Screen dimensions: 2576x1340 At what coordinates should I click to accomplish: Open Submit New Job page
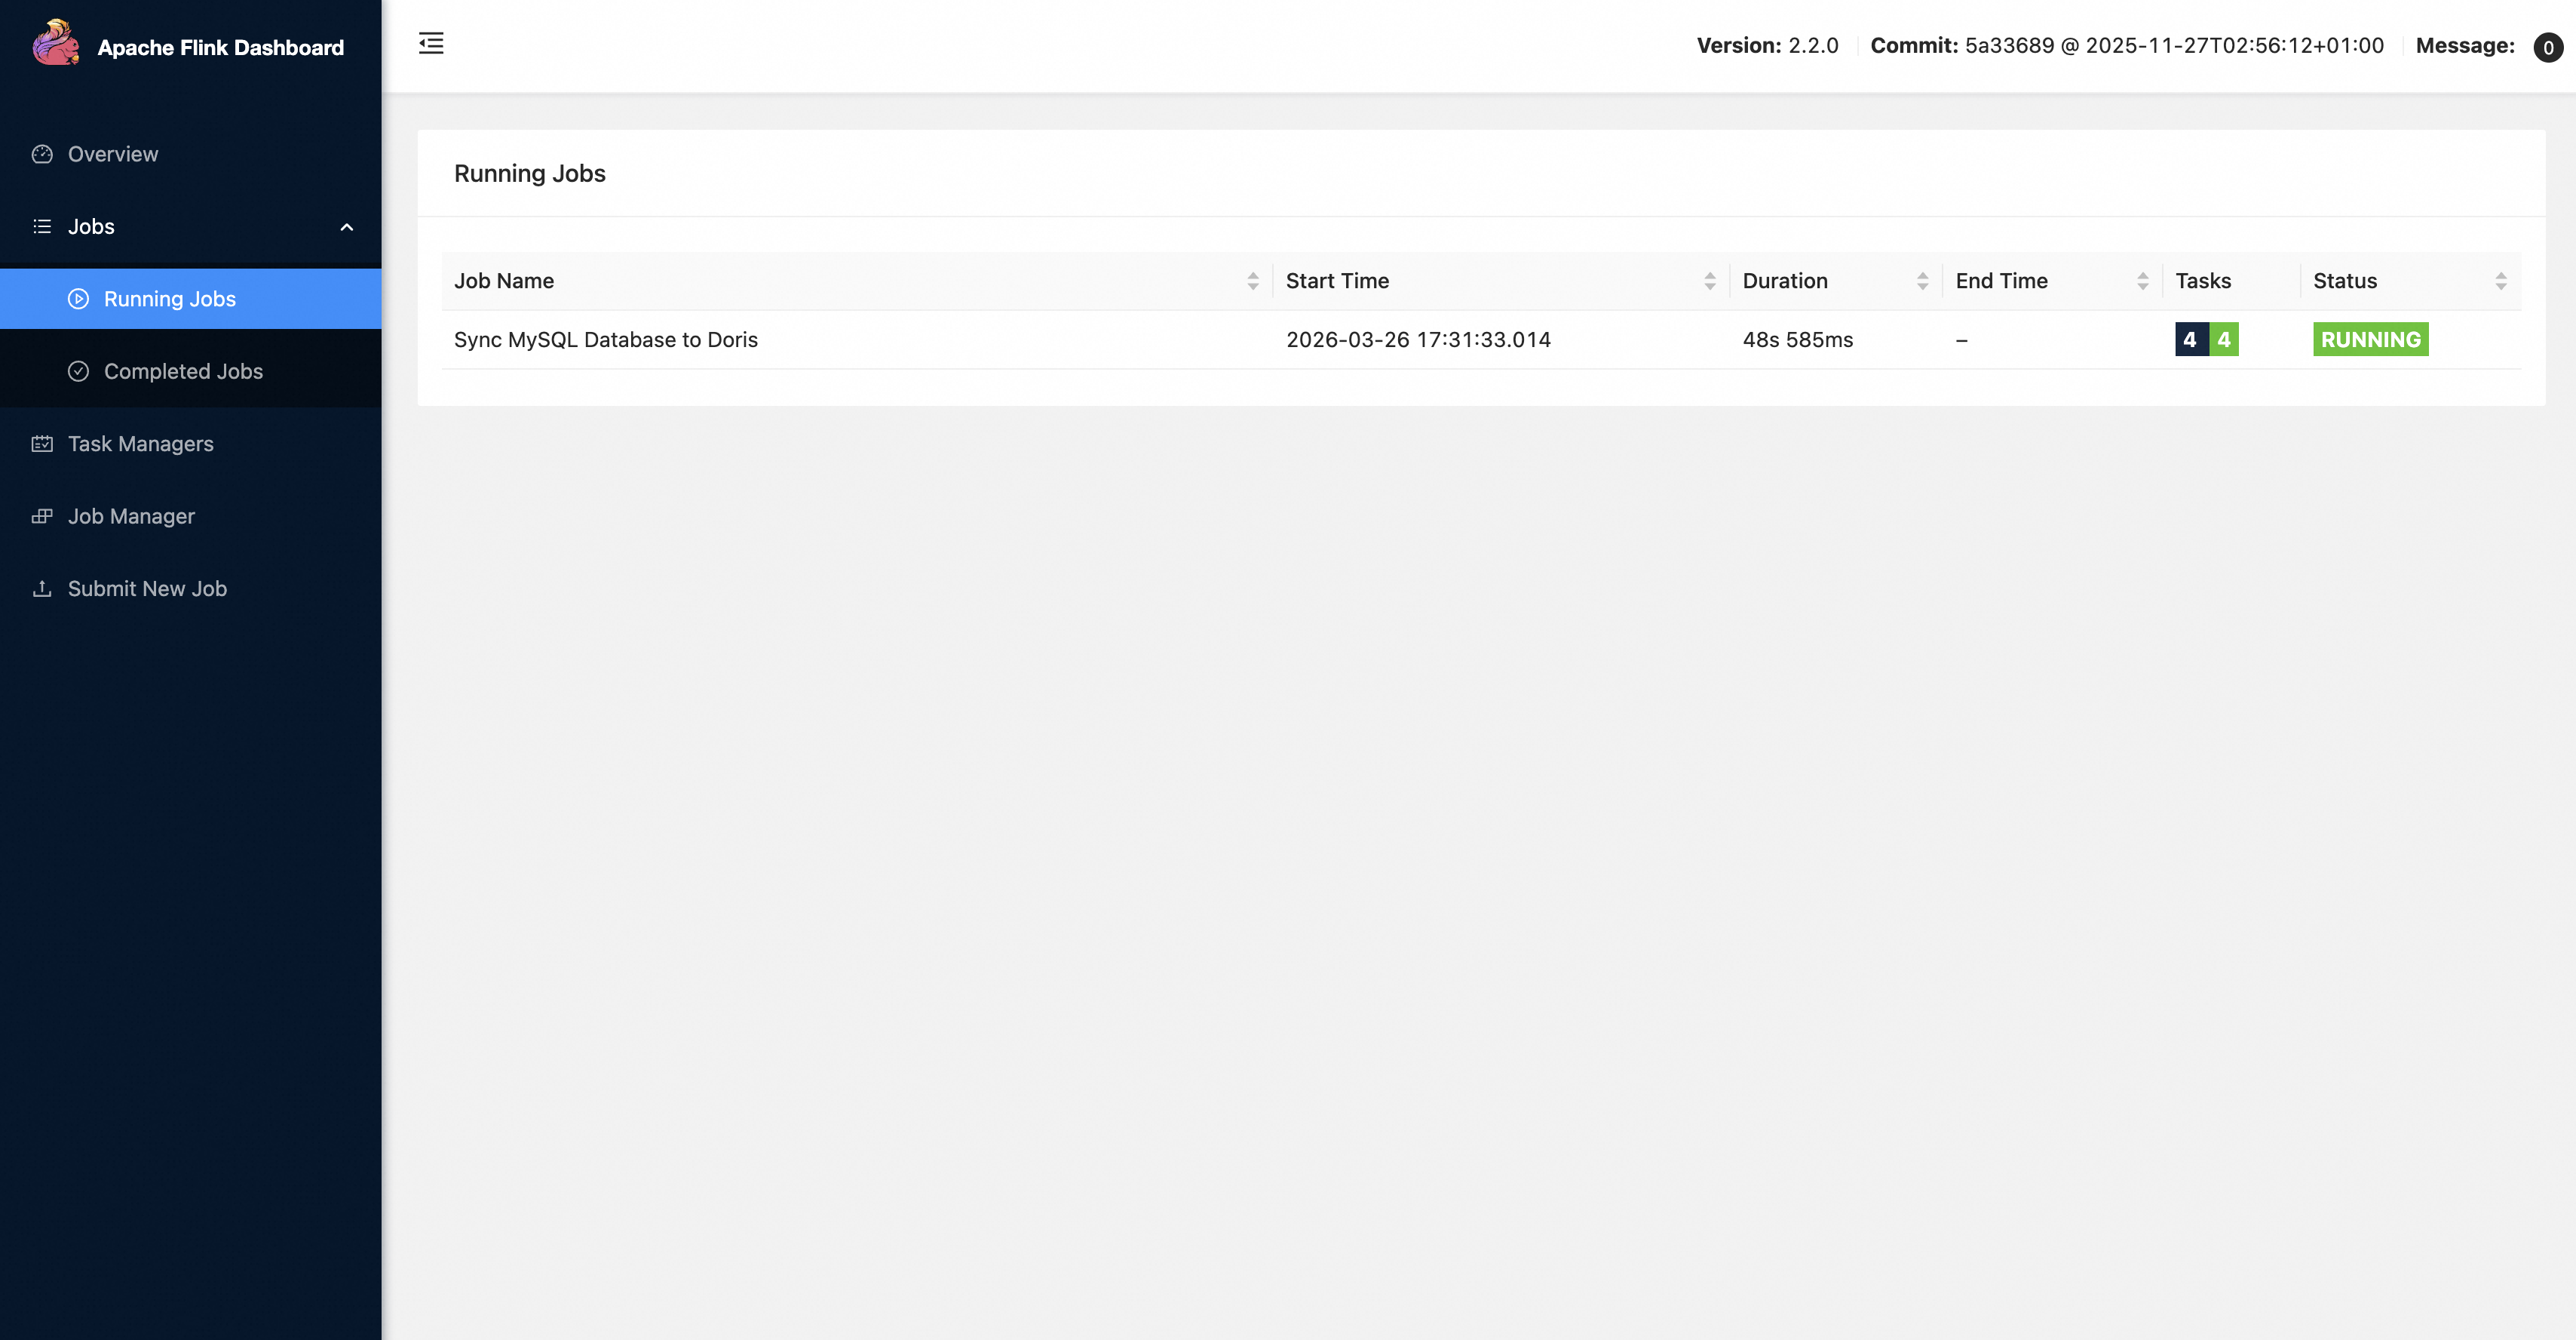coord(190,589)
